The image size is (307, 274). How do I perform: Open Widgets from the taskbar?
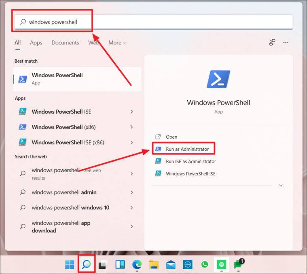click(x=120, y=265)
